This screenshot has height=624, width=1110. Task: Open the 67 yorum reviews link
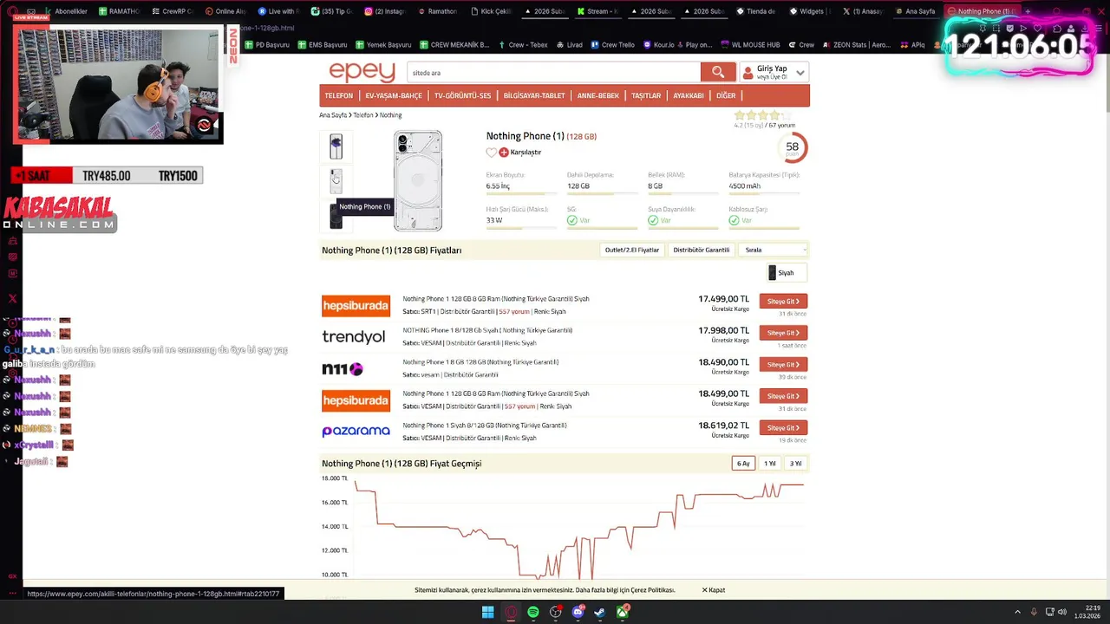(x=782, y=126)
